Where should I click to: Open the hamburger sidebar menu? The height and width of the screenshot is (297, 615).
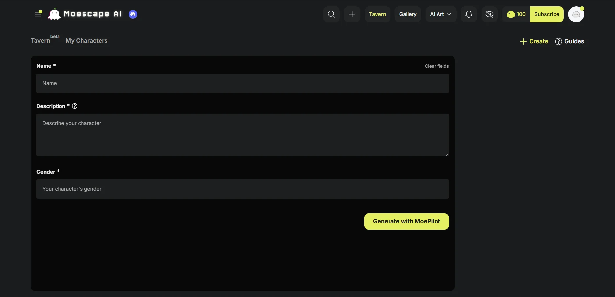[38, 14]
